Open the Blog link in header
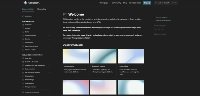The height and width of the screenshot is (96, 200). 125,3
